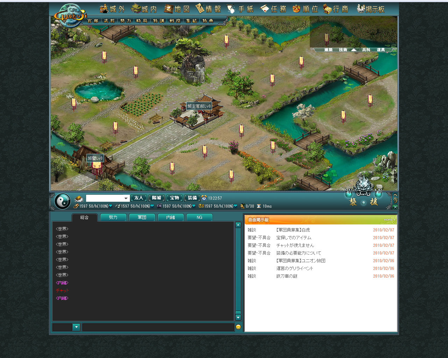Expand the fourth resource detail arrow
This screenshot has width=448, height=358.
tap(236, 206)
